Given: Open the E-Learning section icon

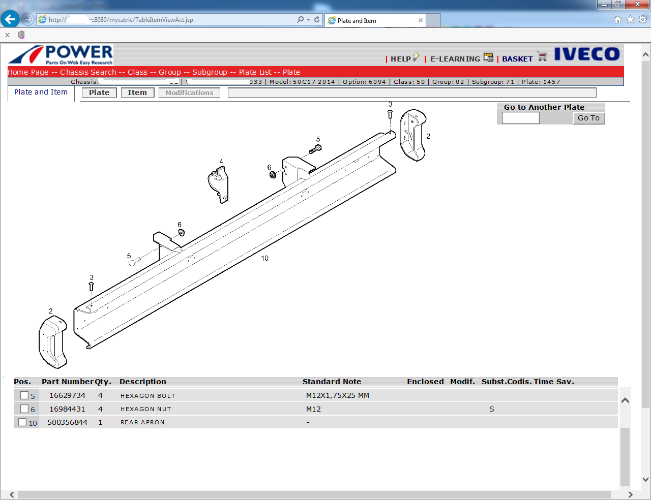Looking at the screenshot, I should pos(488,58).
